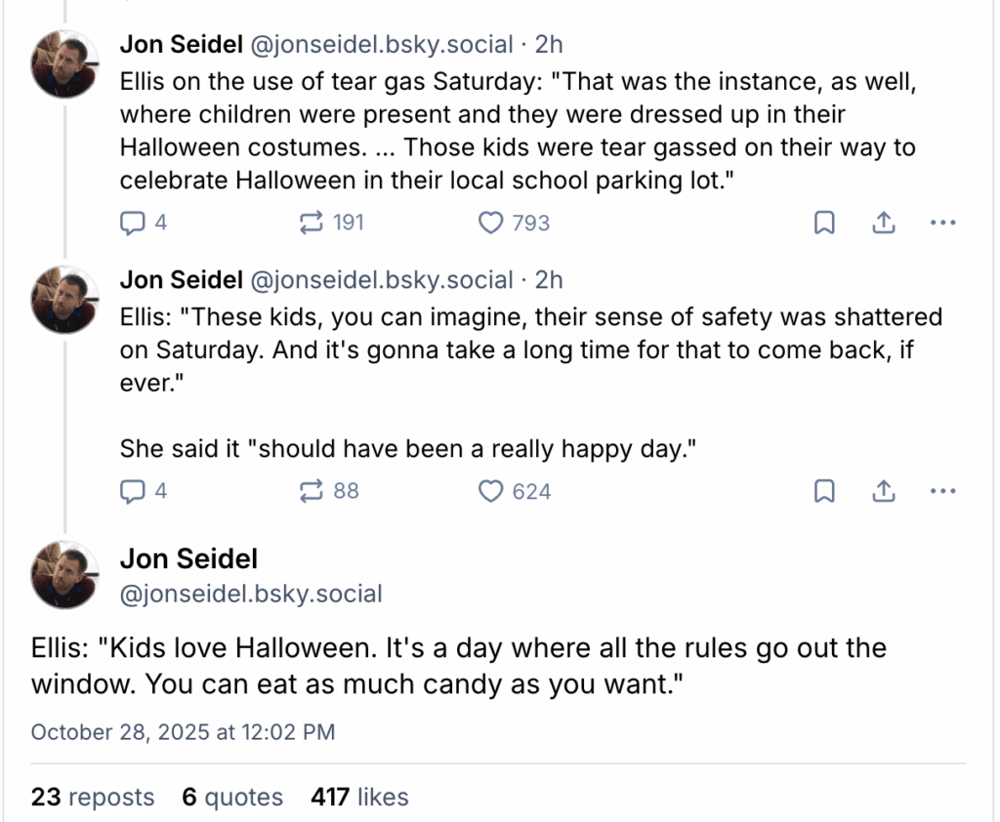Open more options on 'sense of safety' post

click(942, 492)
